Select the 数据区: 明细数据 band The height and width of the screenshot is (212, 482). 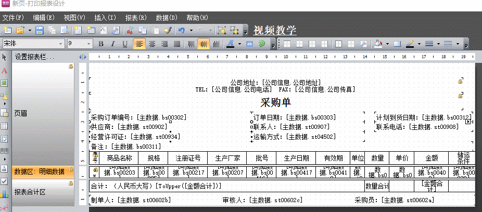coord(43,171)
